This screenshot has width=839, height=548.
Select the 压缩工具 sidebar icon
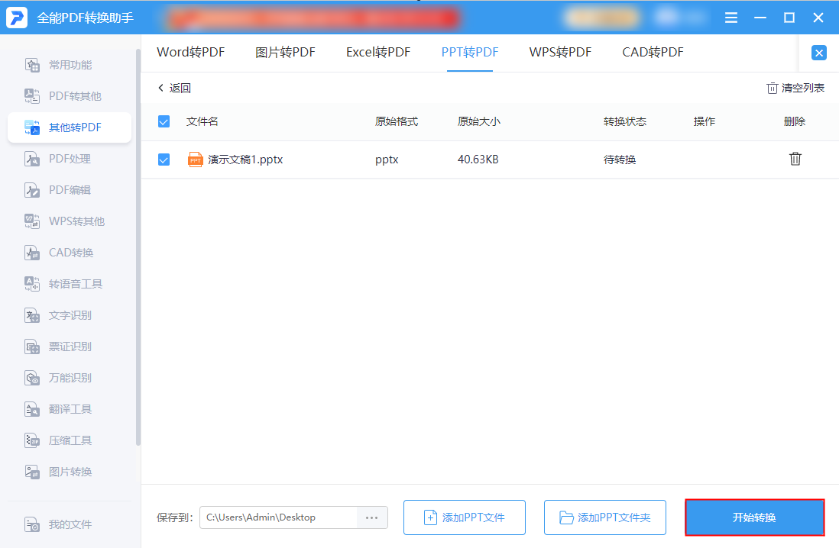coord(32,440)
